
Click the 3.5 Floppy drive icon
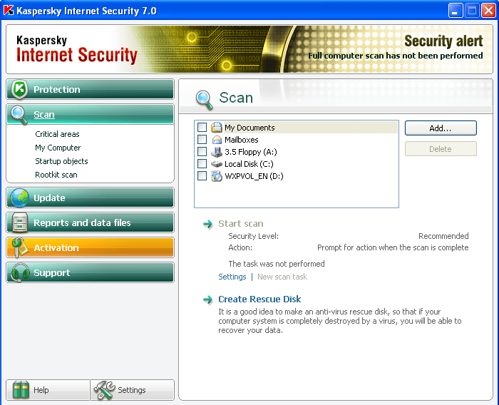[217, 152]
